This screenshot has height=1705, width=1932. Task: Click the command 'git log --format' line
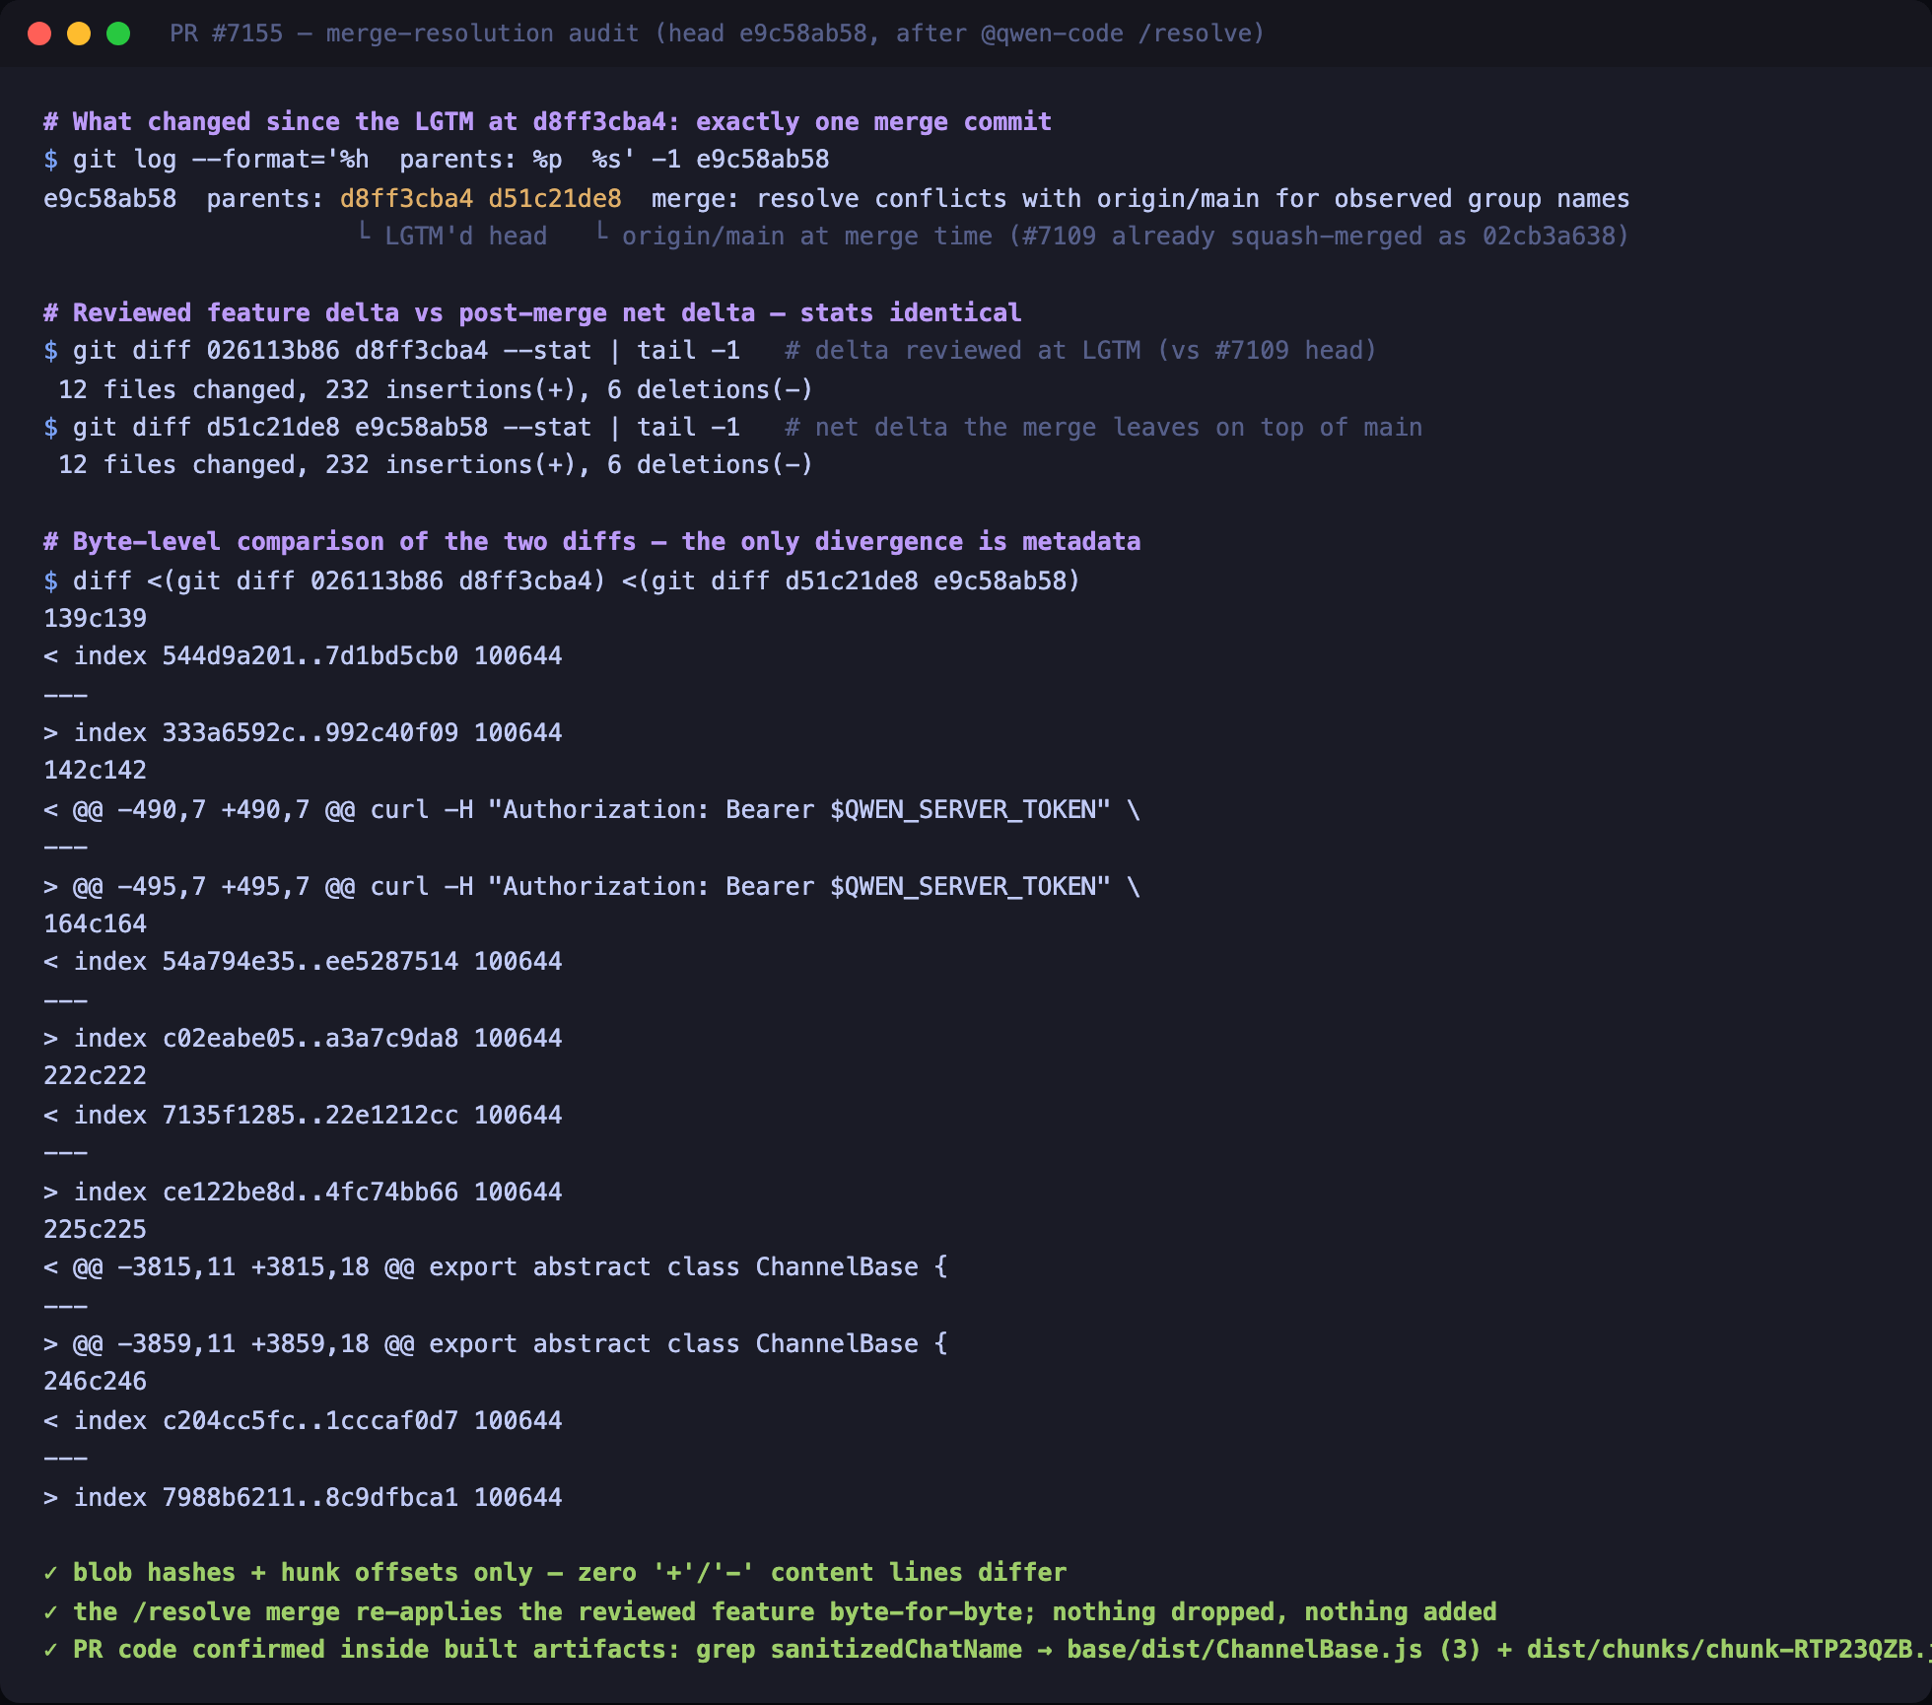(x=437, y=160)
